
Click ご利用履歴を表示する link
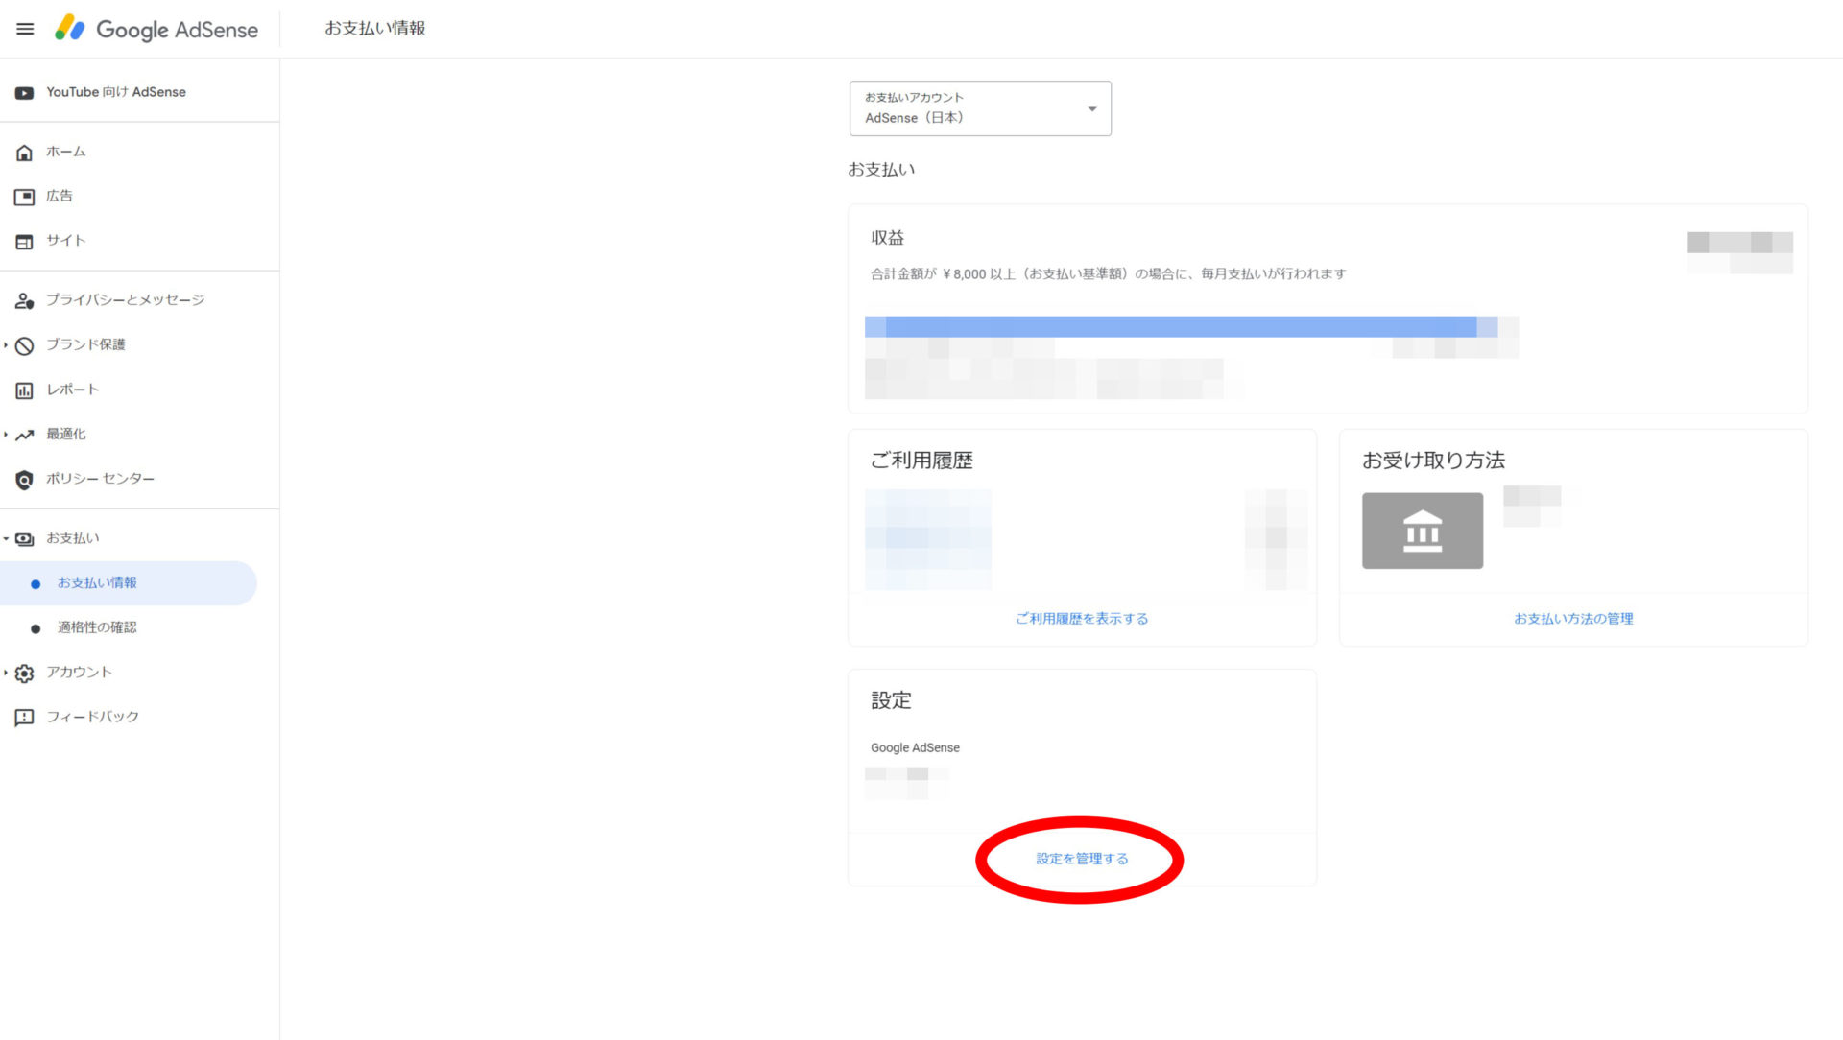pyautogui.click(x=1082, y=619)
